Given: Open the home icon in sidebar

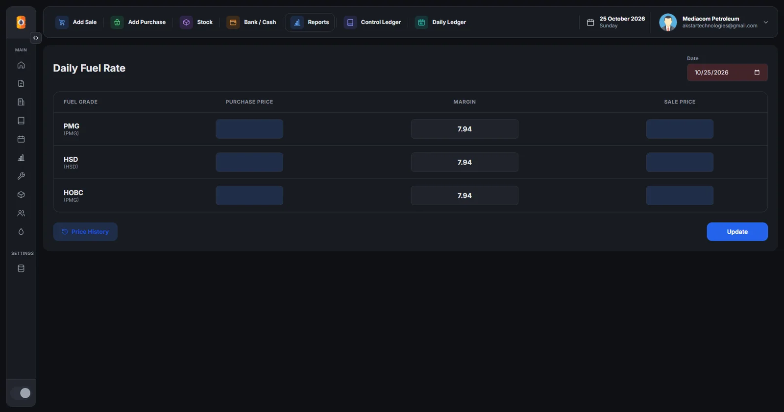Looking at the screenshot, I should point(21,65).
